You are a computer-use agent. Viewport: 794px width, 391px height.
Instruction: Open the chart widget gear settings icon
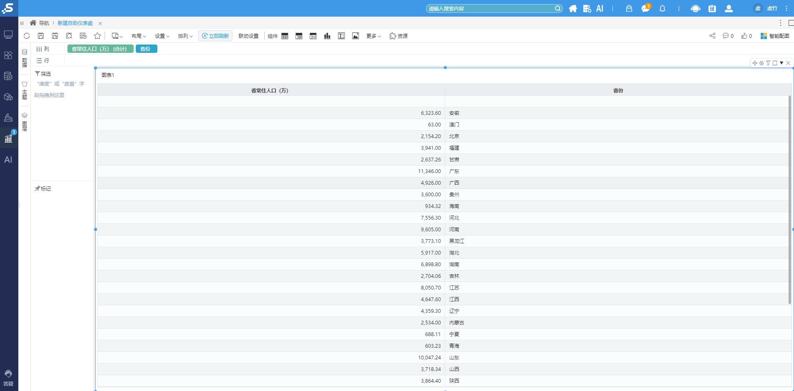762,63
